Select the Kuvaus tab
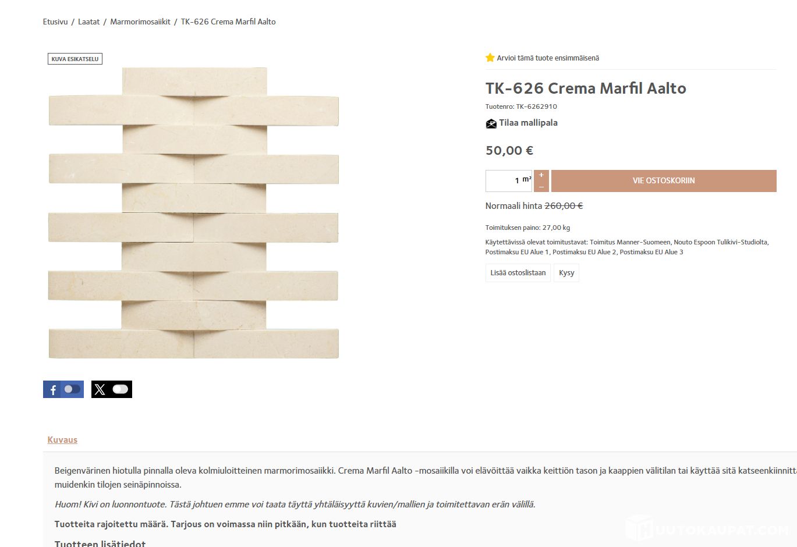Screen dimensions: 797x547 pyautogui.click(x=62, y=440)
